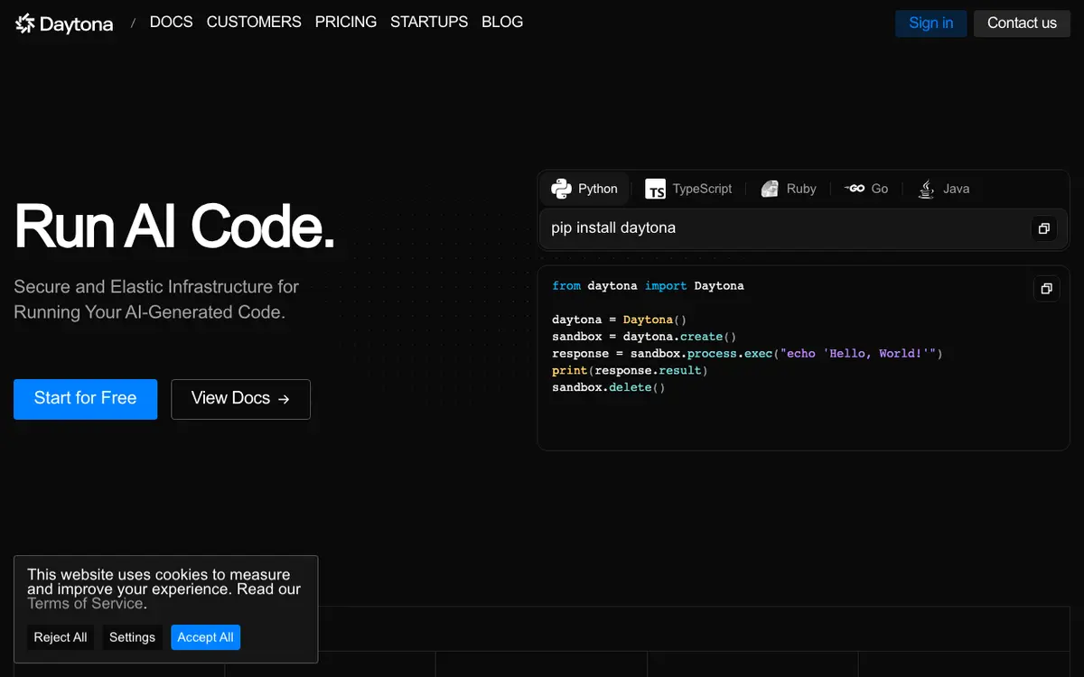This screenshot has width=1084, height=677.
Task: Switch to the Java tab
Action: click(x=944, y=189)
